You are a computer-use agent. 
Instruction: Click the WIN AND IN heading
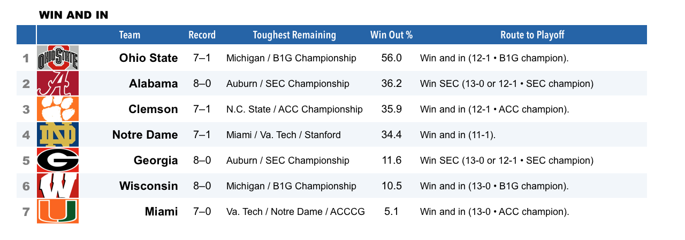[x=73, y=15]
